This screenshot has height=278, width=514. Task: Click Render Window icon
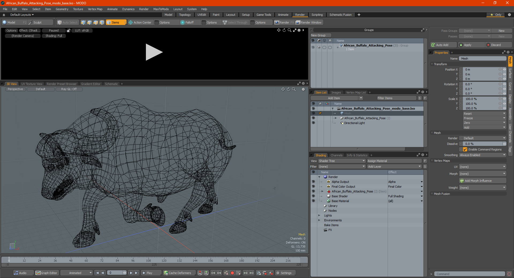point(309,22)
